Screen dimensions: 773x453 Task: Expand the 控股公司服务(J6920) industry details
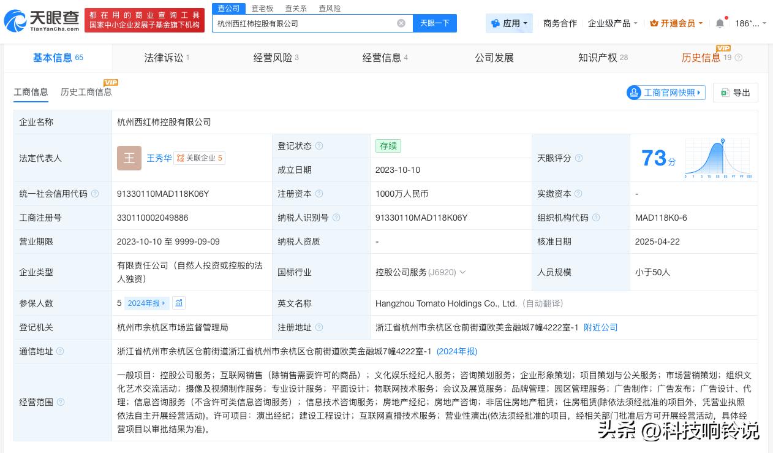pos(462,272)
